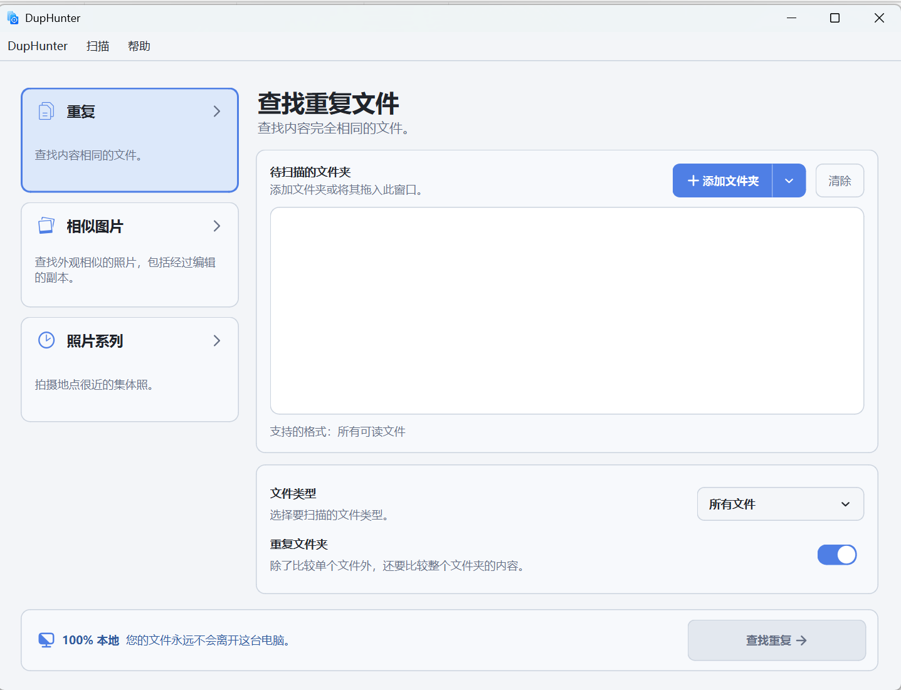
Task: Open the 扫描 menu
Action: tap(98, 46)
